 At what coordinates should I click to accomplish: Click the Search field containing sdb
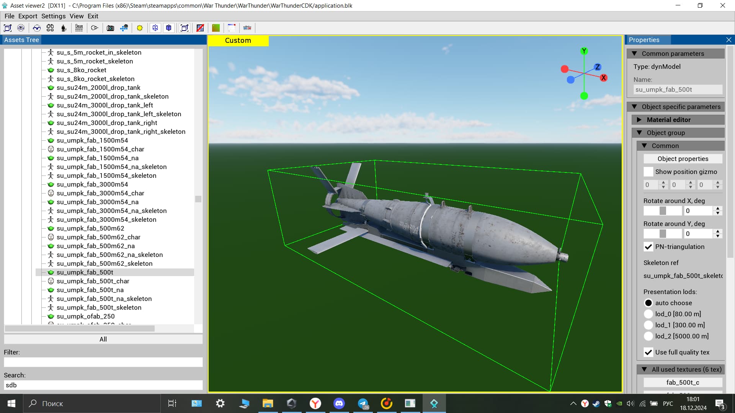(103, 385)
